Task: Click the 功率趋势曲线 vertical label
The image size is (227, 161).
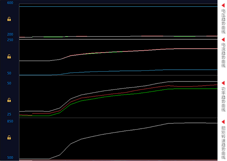Action: pos(224,99)
